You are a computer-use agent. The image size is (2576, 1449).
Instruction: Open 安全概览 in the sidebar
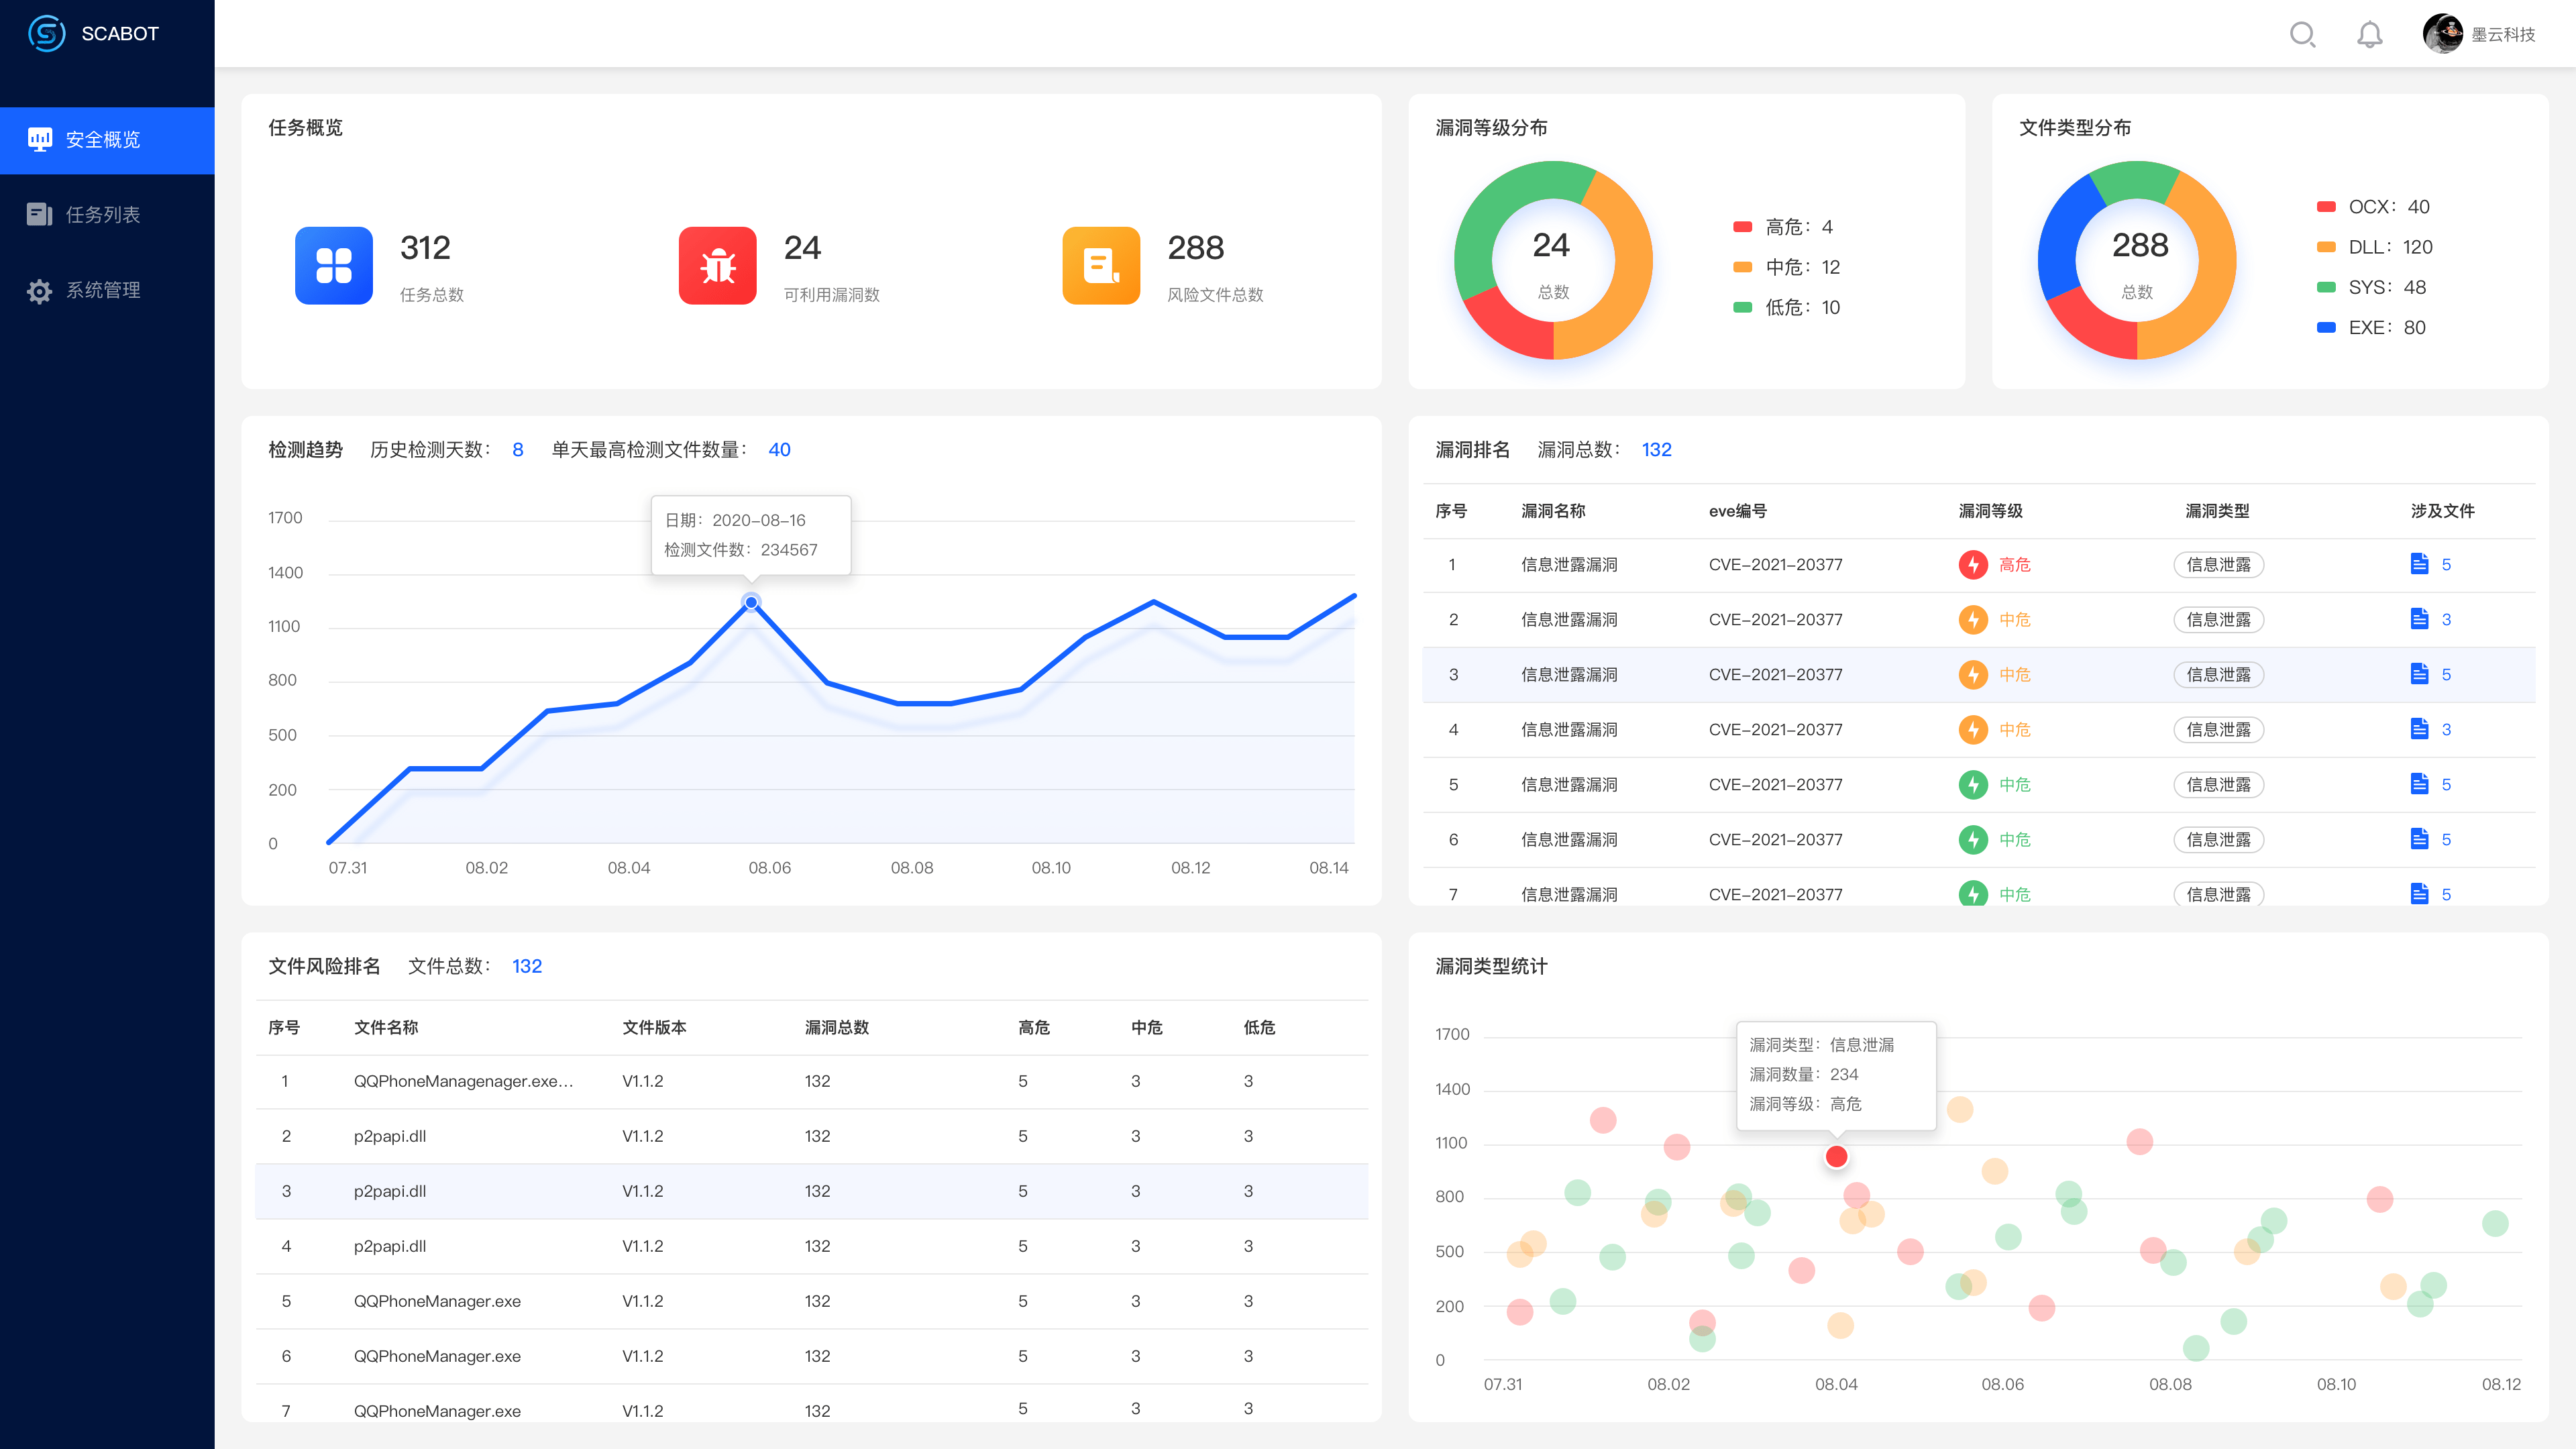pos(104,140)
